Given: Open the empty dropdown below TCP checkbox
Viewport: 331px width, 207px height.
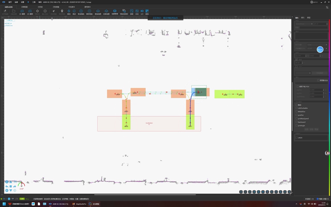Looking at the screenshot, I should 303,73.
